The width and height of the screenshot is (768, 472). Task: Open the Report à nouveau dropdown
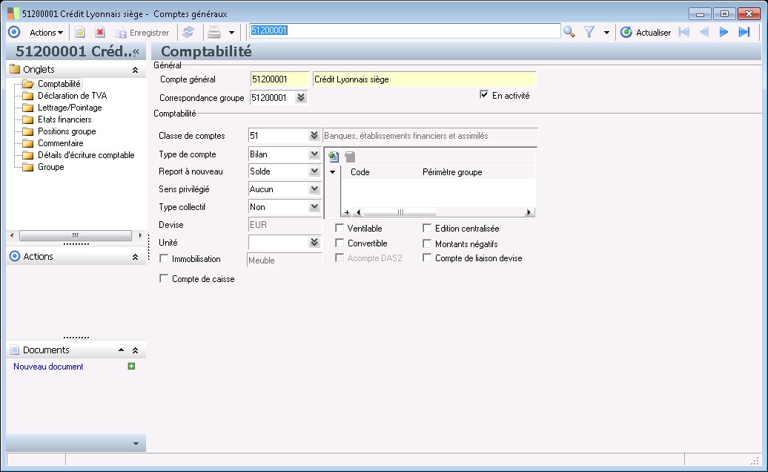click(x=314, y=171)
